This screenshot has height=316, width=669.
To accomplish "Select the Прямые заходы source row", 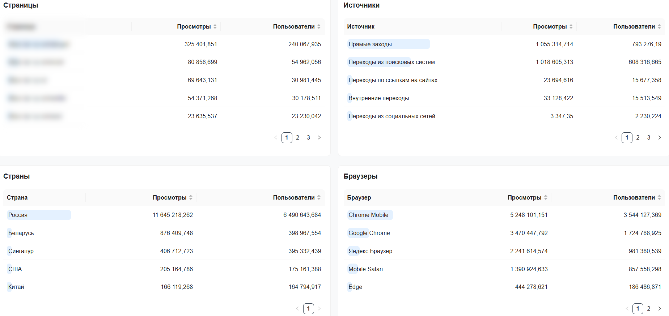I will point(370,44).
